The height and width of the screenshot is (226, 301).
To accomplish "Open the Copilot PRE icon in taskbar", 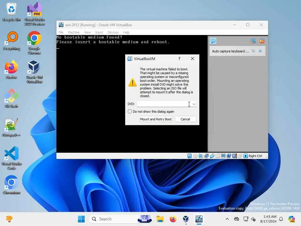I will coord(292,219).
